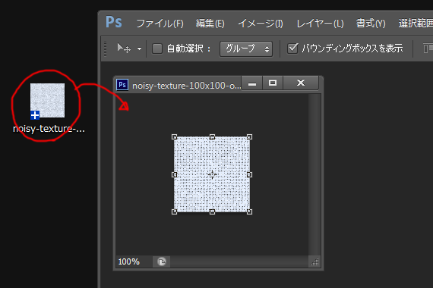Open the 編集(E) menu

(x=210, y=23)
